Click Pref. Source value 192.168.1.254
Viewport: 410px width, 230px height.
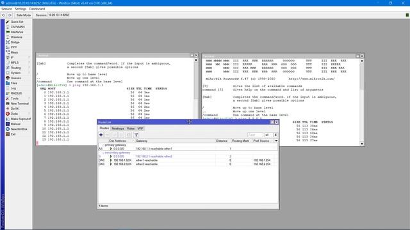262,160
